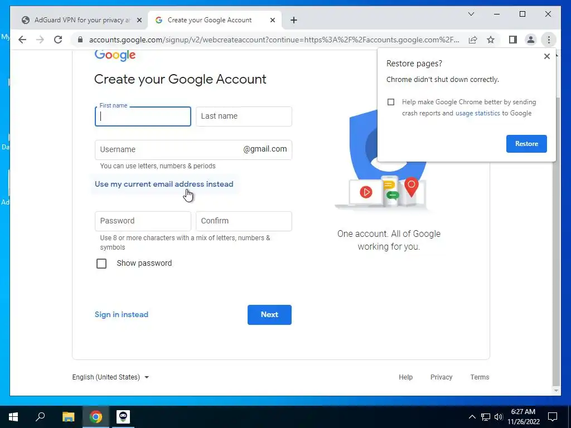Click Use my current email address instead
Viewport: 571px width, 428px height.
tap(164, 184)
